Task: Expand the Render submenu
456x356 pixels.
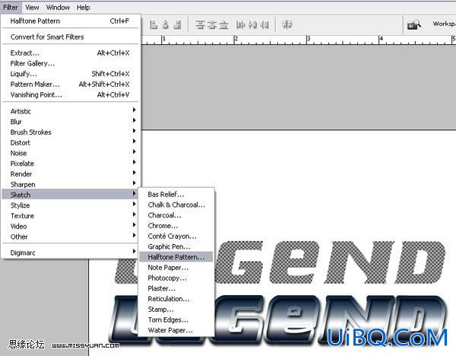Action: point(70,174)
